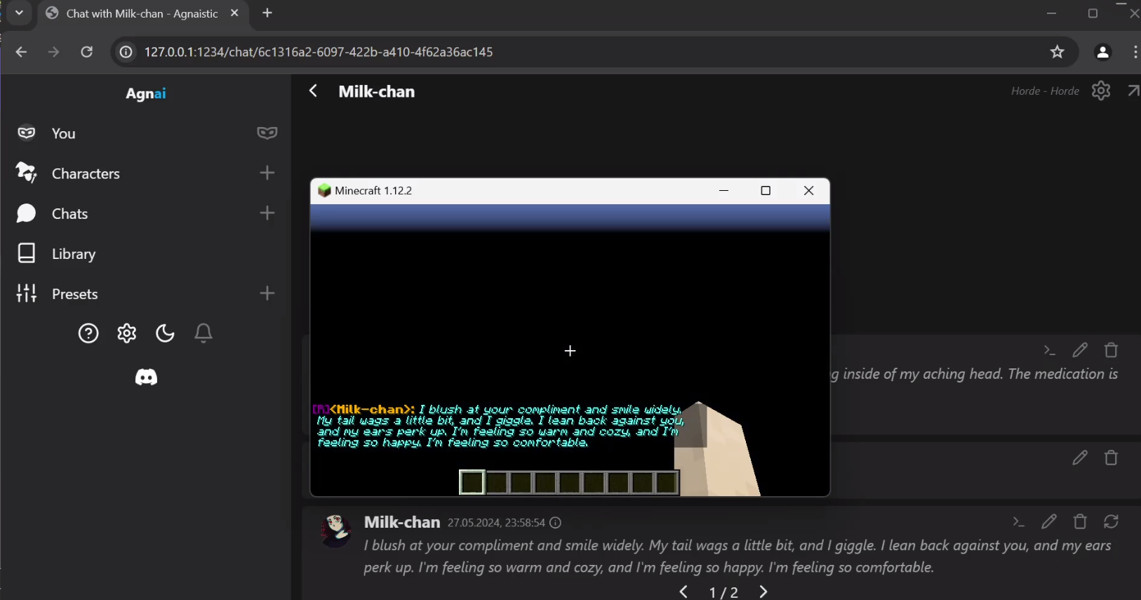Click Minecraft in-game chat message from Milk-chan
This screenshot has width=1141, height=600.
[x=498, y=426]
